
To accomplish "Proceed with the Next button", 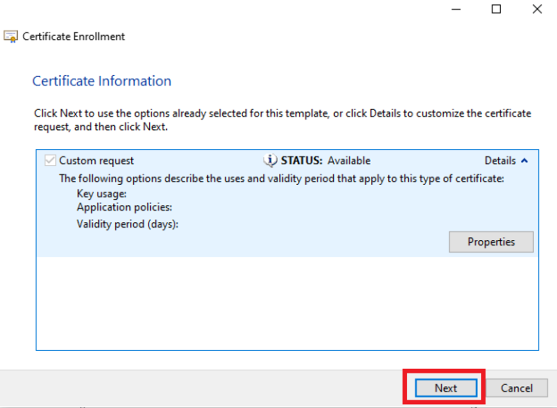I will 445,388.
